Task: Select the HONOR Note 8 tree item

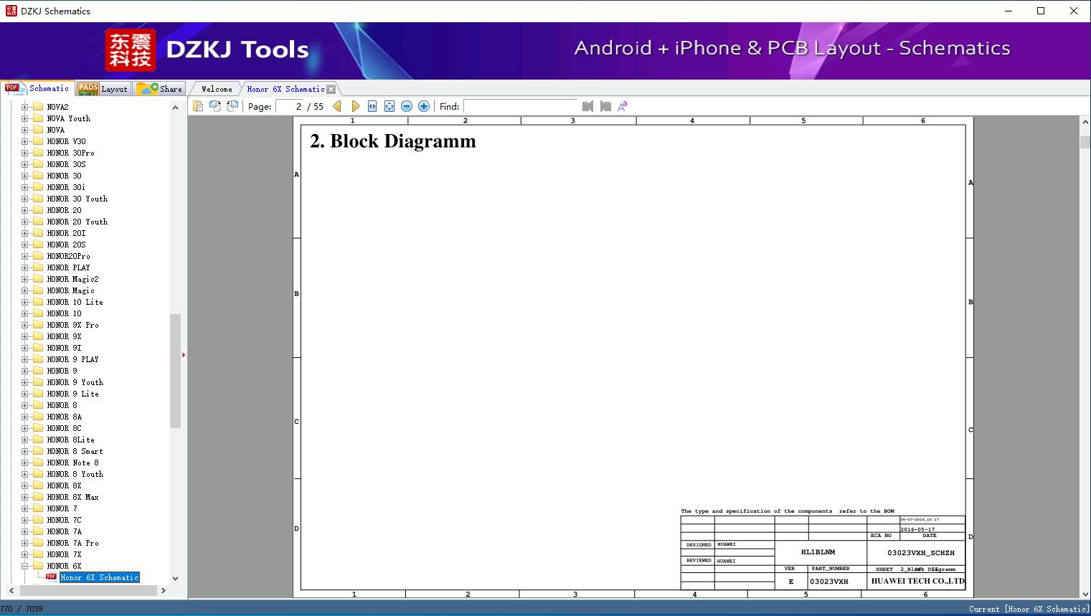Action: [x=72, y=463]
